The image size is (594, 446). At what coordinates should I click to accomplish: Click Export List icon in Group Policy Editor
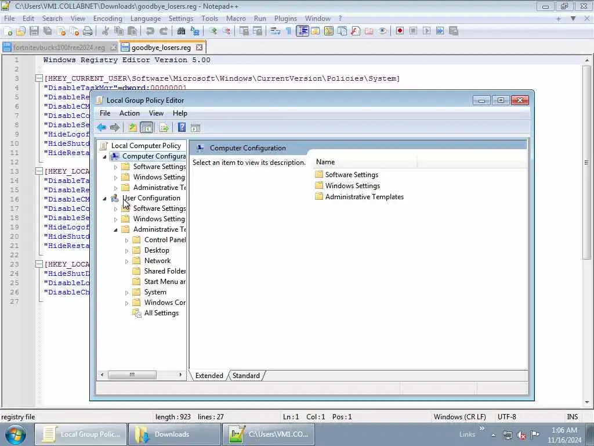pyautogui.click(x=164, y=128)
